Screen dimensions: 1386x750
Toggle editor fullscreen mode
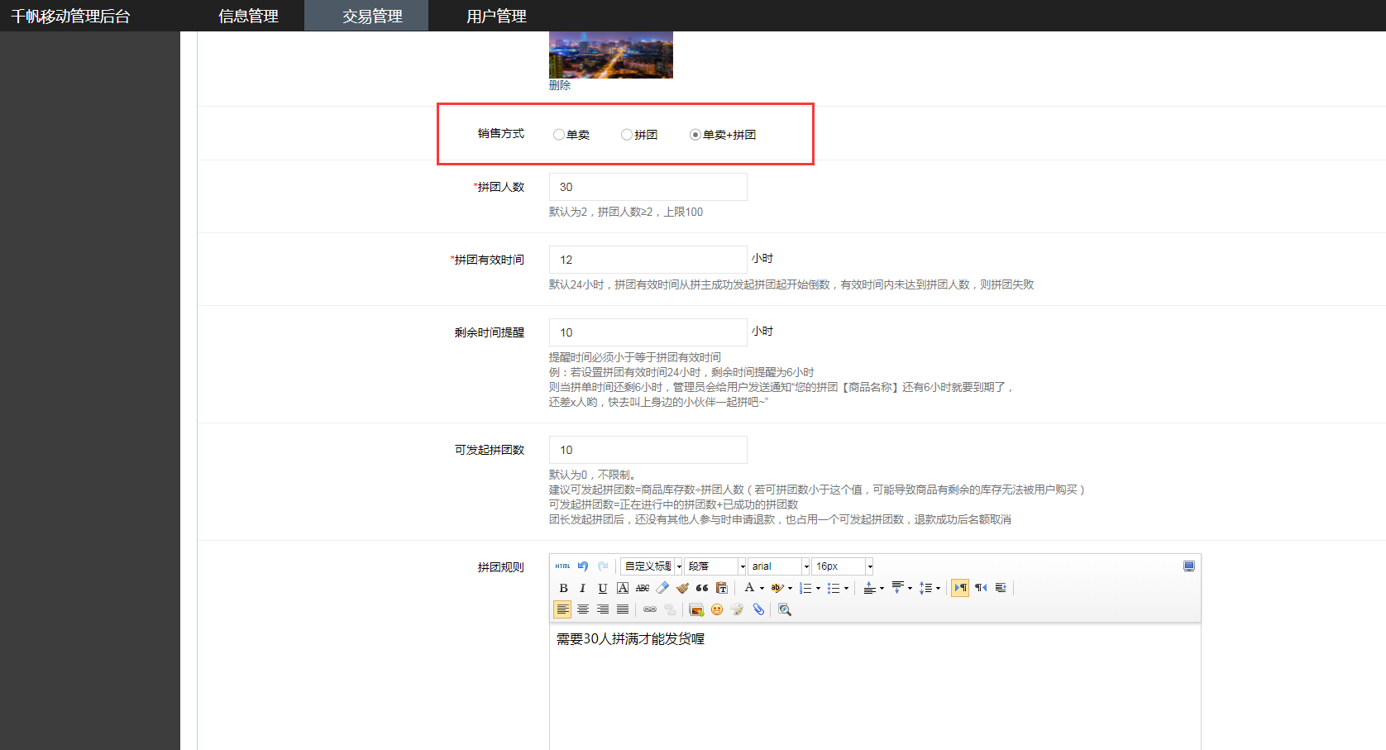click(1188, 566)
